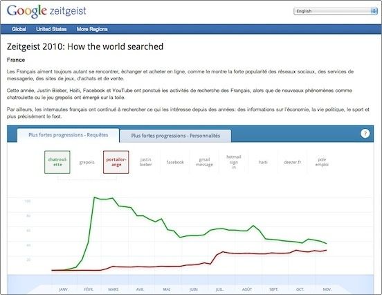This screenshot has height=295, width=382.
Task: Toggle the facebook query
Action: (x=175, y=162)
